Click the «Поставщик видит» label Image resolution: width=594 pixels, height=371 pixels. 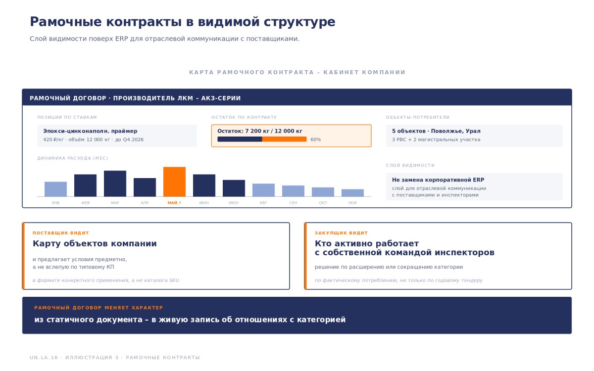[61, 233]
